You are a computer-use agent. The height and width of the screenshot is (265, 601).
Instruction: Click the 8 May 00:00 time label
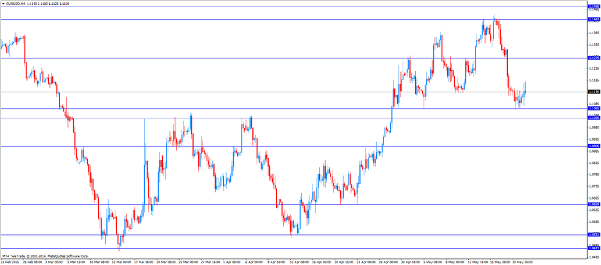[454, 263]
